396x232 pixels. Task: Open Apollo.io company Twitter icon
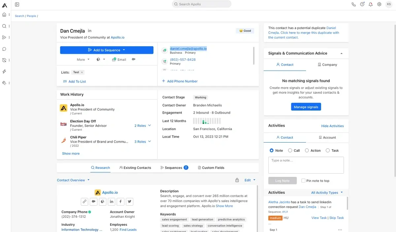[129, 201]
